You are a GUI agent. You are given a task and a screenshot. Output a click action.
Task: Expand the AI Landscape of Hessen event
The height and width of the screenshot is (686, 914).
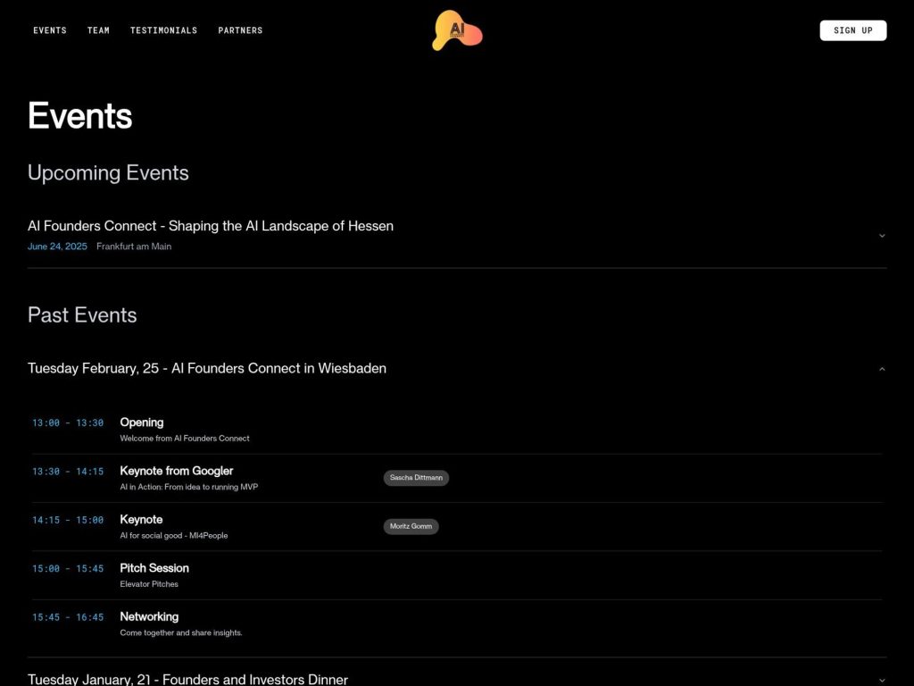pyautogui.click(x=882, y=235)
